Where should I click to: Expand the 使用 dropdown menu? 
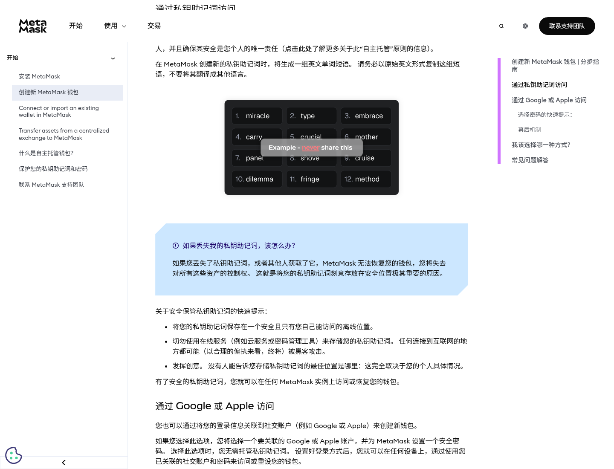pos(115,26)
